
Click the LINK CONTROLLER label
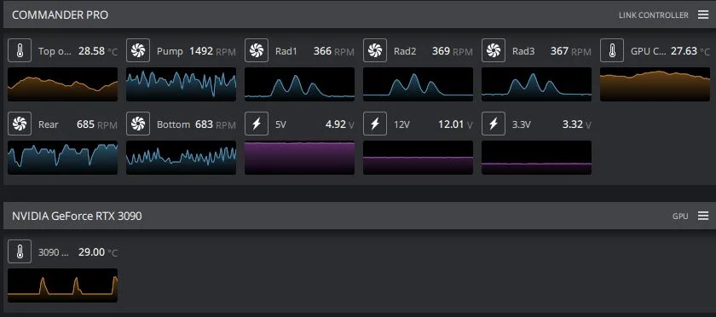(x=654, y=15)
